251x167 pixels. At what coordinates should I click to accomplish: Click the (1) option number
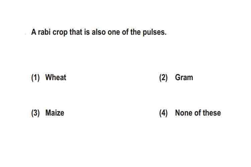coord(35,78)
